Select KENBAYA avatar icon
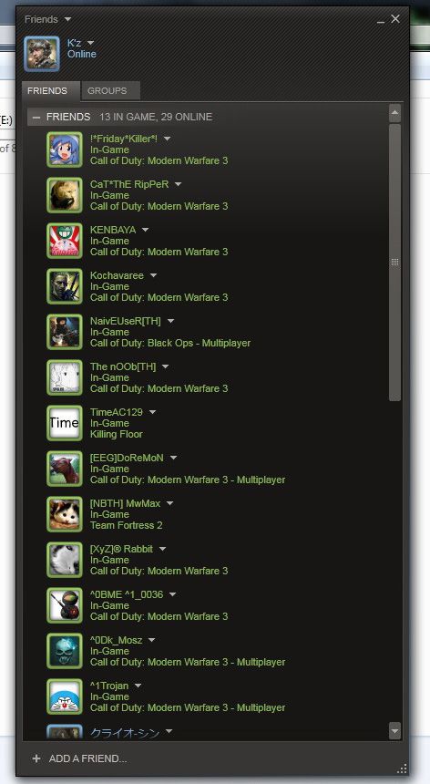Image resolution: width=430 pixels, height=784 pixels. click(65, 241)
